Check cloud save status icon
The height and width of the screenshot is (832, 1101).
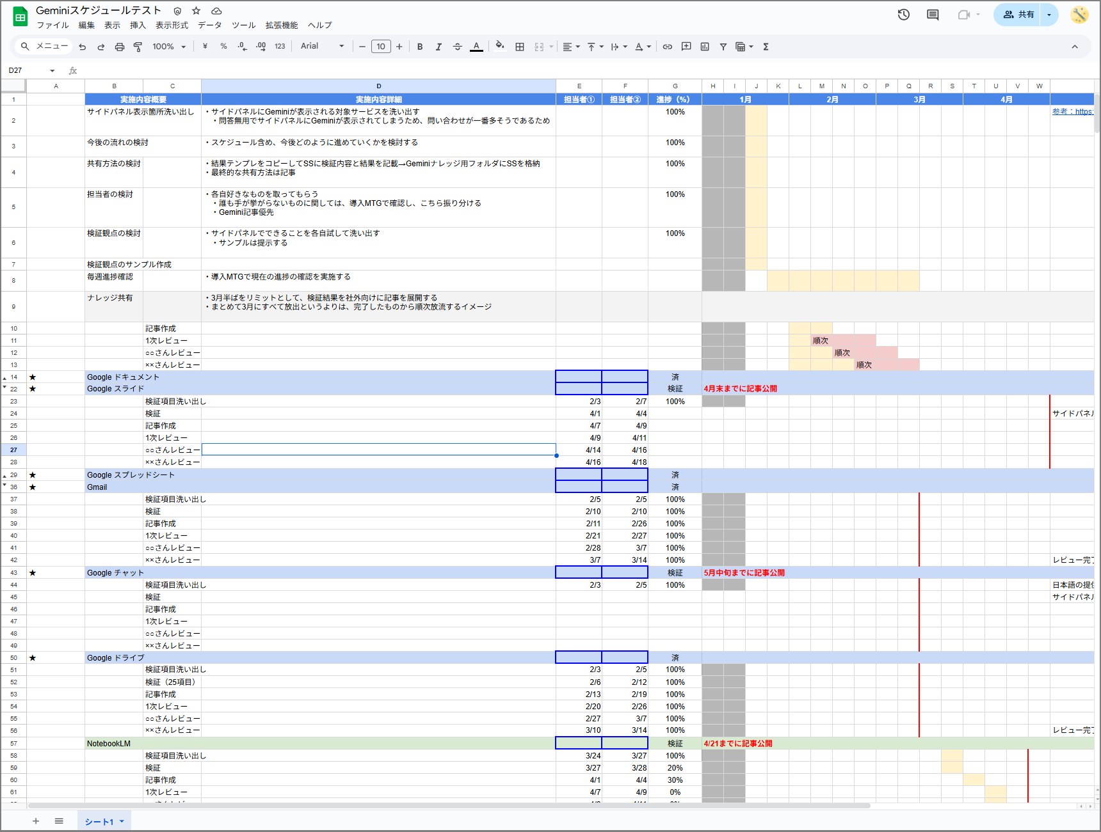(x=216, y=11)
